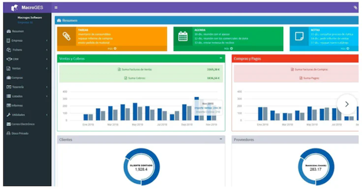This screenshot has width=362, height=189.
Task: Click Más link on Notas card
Action: (345, 49)
